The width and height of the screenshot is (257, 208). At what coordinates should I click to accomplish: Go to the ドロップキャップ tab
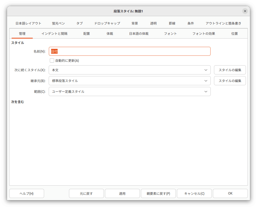pos(107,23)
